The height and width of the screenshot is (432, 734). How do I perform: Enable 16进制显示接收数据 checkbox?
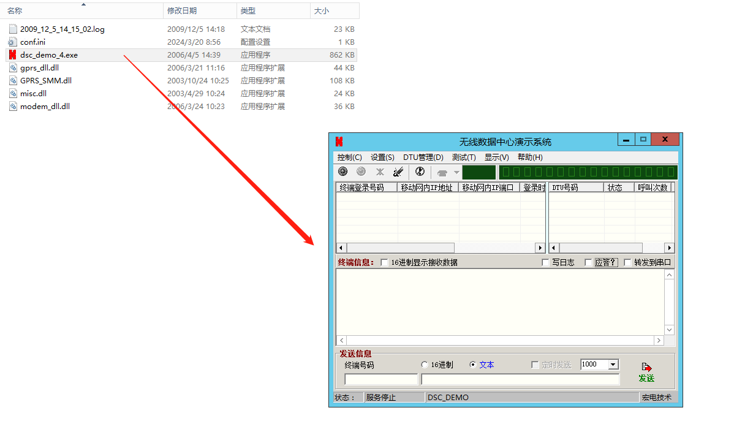(385, 263)
